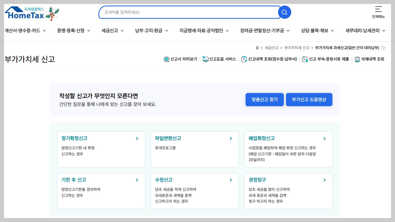Click the favorite star next to breadcrumb
The height and width of the screenshot is (222, 395).
tap(383, 48)
